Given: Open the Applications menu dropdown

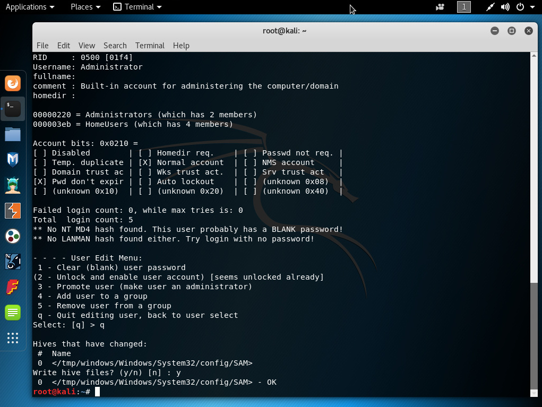Looking at the screenshot, I should click(30, 7).
